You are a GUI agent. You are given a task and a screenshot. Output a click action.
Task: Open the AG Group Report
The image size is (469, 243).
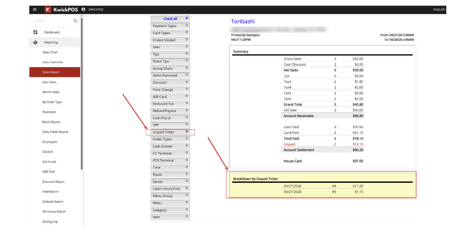tap(55, 212)
